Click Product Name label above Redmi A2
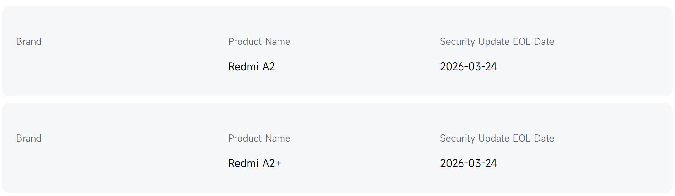This screenshot has width=675, height=196. point(259,42)
